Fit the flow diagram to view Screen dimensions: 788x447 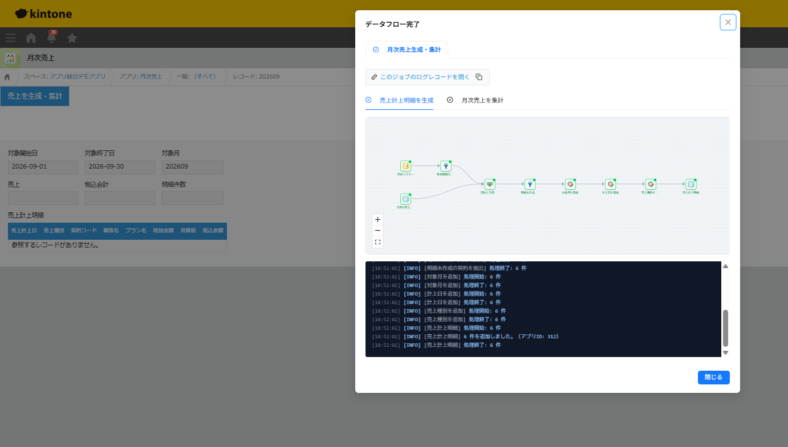[377, 242]
